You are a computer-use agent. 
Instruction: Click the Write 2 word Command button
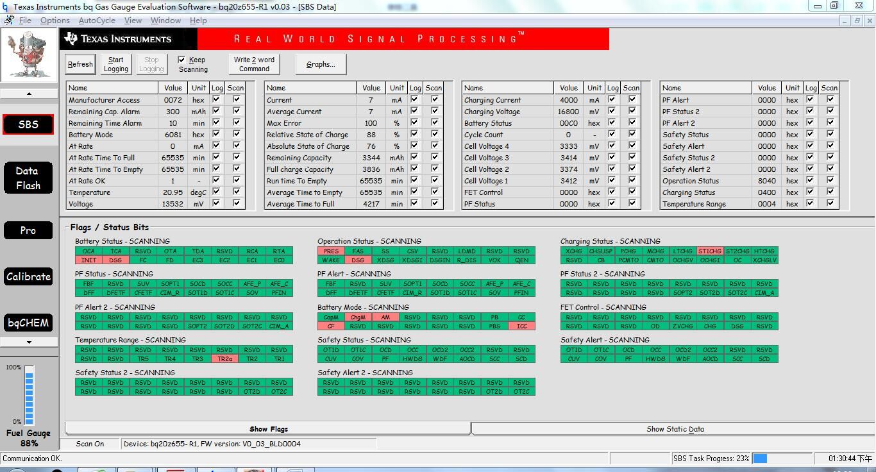pyautogui.click(x=255, y=64)
